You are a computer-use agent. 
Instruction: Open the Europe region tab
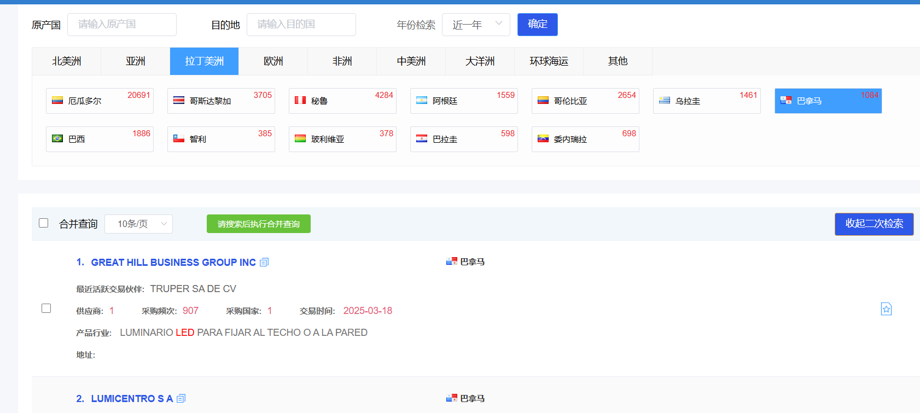tap(273, 61)
